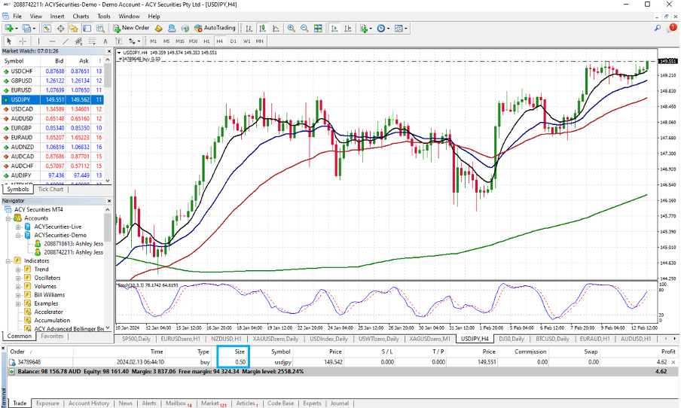Image resolution: width=681 pixels, height=408 pixels.
Task: Click the Zoom Out magnifier icon
Action: coord(304,28)
